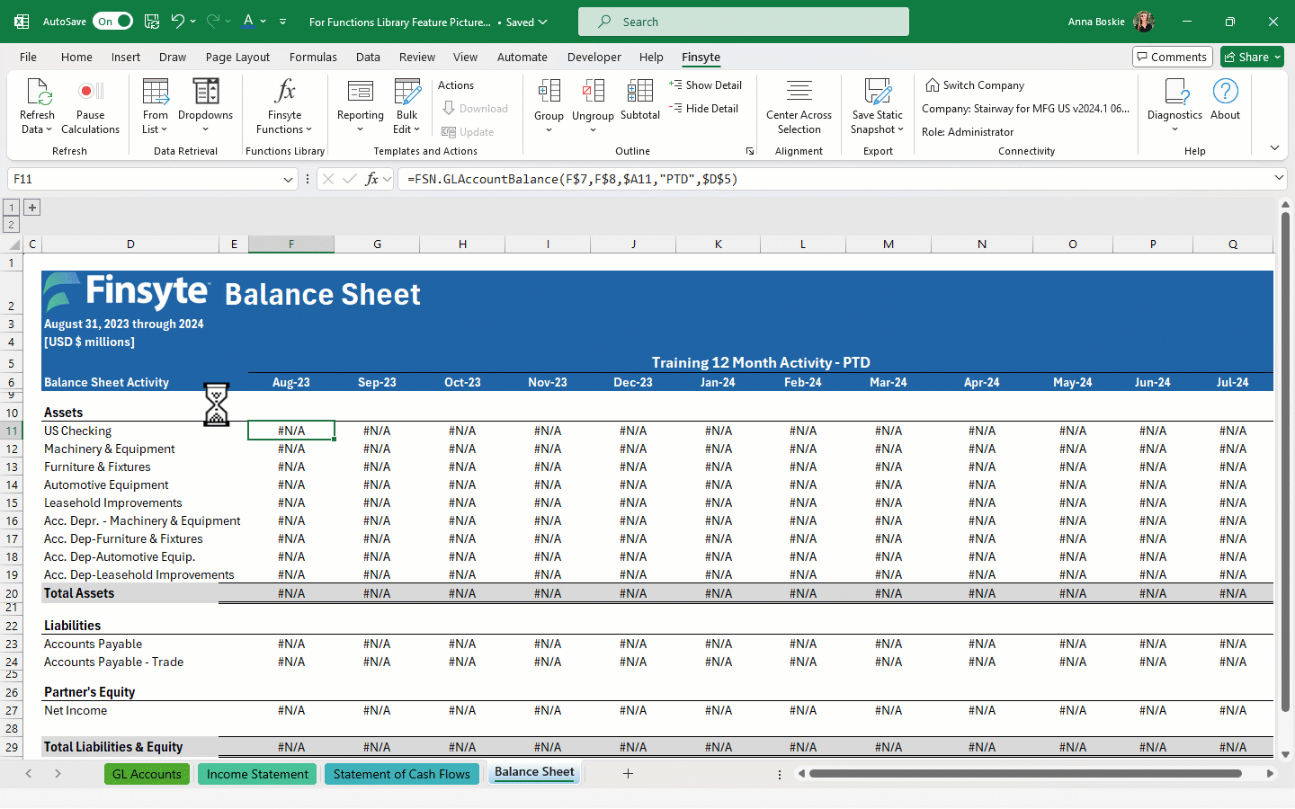
Task: Click the Comments button
Action: pos(1173,57)
